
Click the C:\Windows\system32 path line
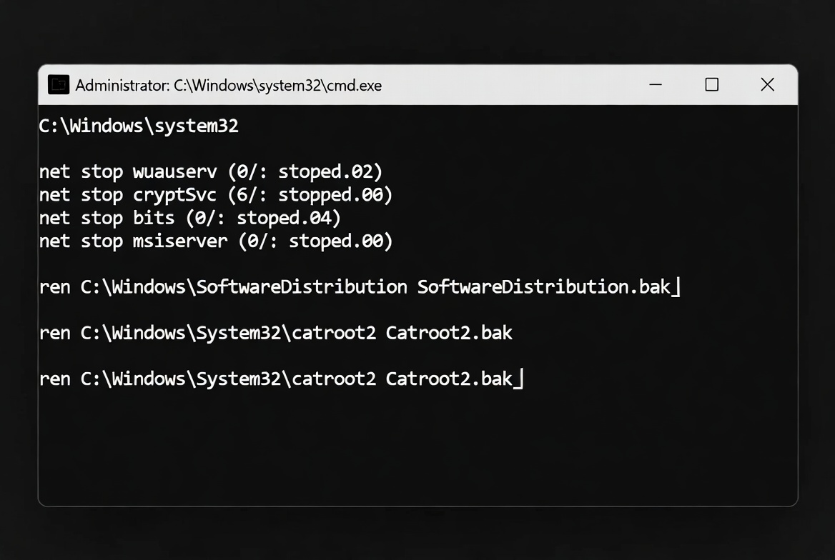(139, 126)
